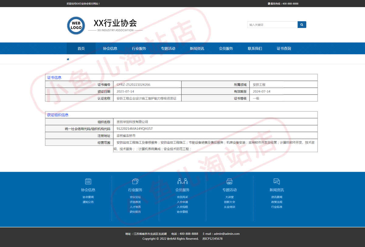Click footer heading 协会信息
The height and width of the screenshot is (247, 365).
tap(88, 190)
